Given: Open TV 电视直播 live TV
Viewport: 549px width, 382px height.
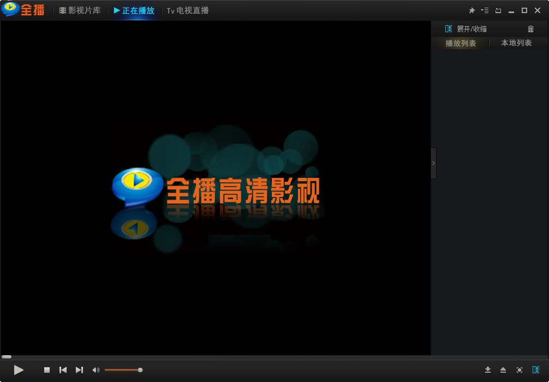Looking at the screenshot, I should (188, 10).
